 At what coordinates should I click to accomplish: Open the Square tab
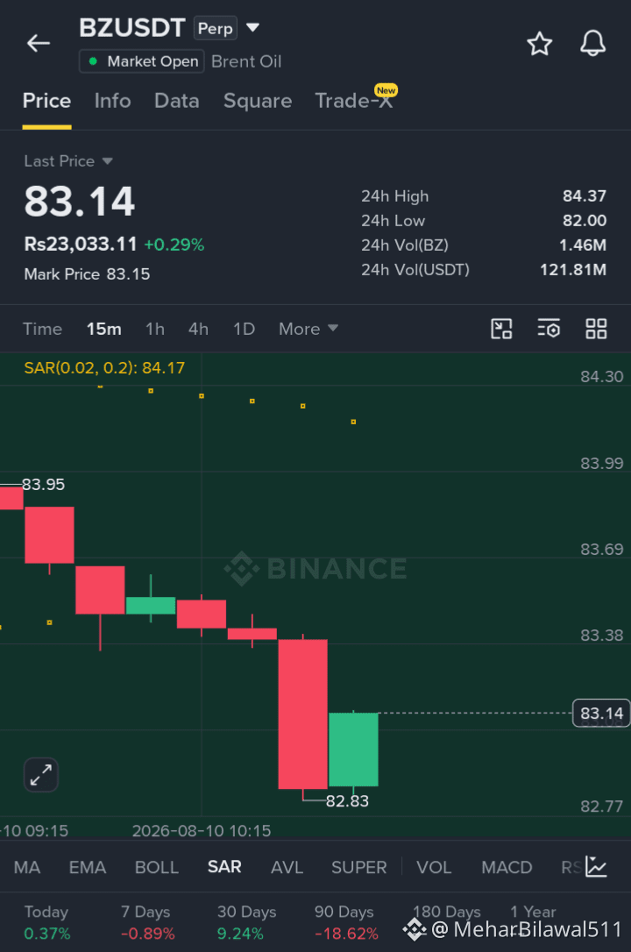click(x=258, y=101)
